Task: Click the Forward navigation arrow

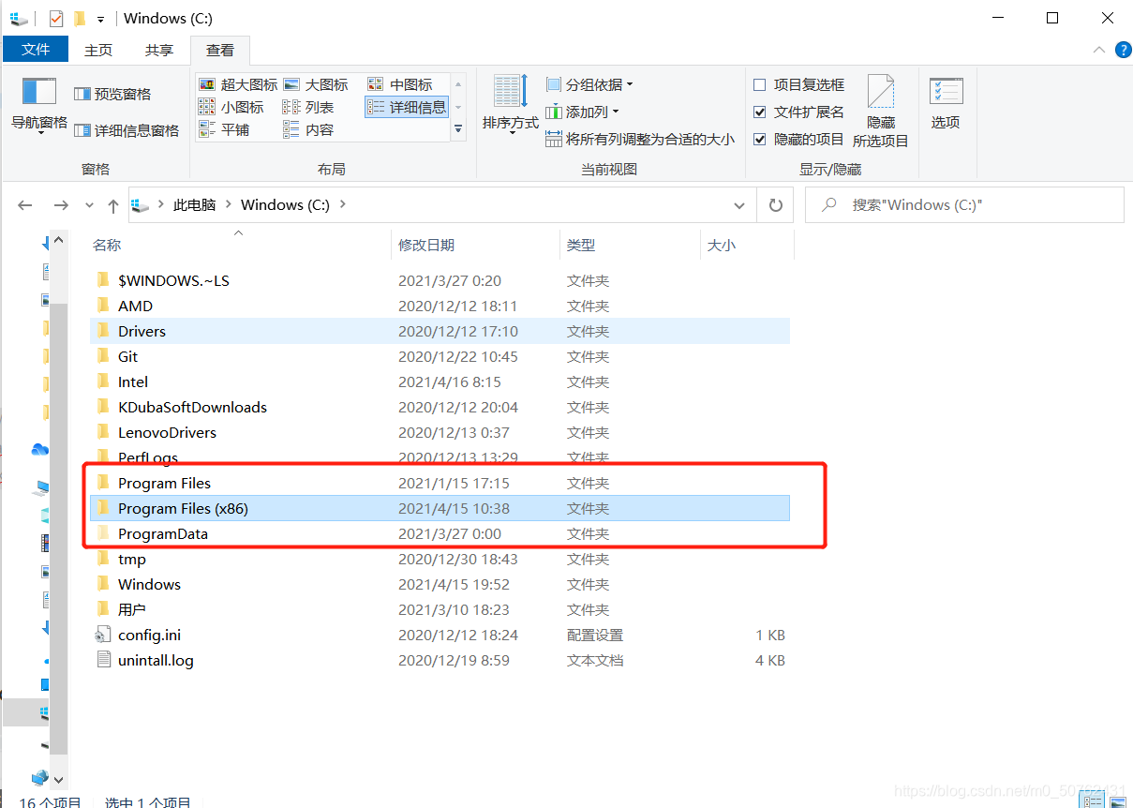Action: (61, 205)
